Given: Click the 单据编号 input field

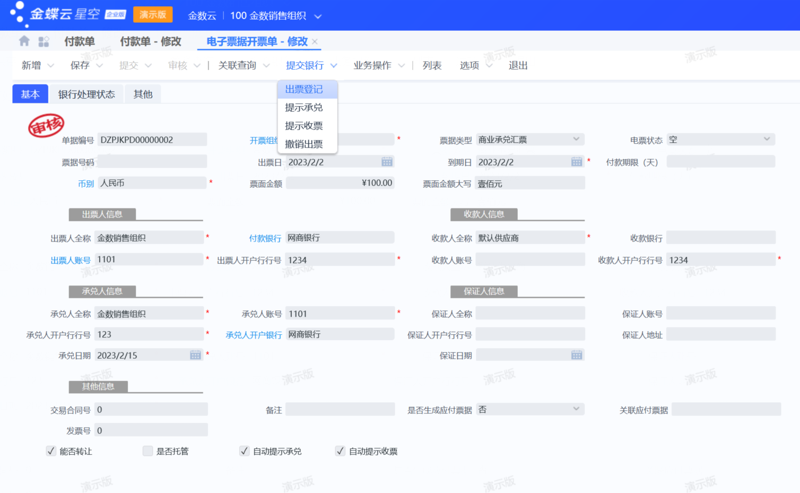Looking at the screenshot, I should 152,140.
